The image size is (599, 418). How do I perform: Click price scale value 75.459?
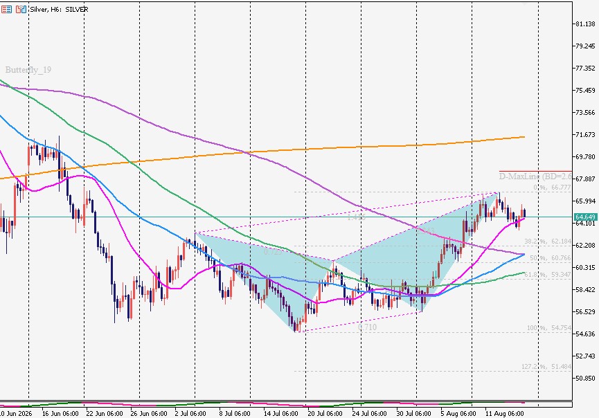point(585,91)
